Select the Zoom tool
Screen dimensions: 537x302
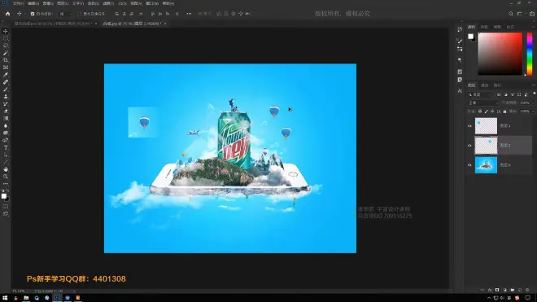6,177
